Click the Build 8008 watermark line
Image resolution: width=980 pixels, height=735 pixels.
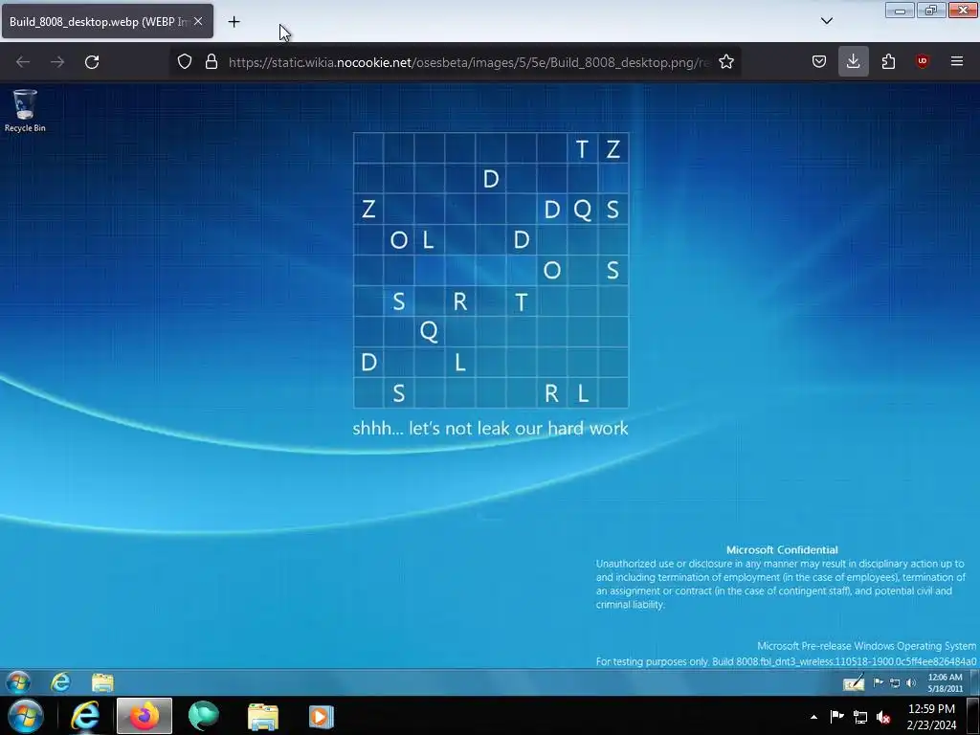(786, 661)
